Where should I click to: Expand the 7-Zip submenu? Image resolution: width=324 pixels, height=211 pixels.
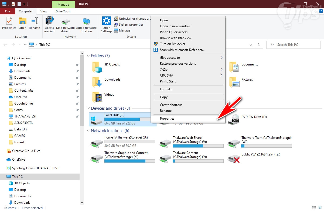(188, 70)
